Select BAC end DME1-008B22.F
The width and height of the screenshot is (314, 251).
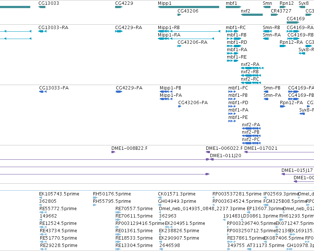click(113, 152)
